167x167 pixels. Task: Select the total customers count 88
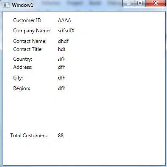point(60,136)
